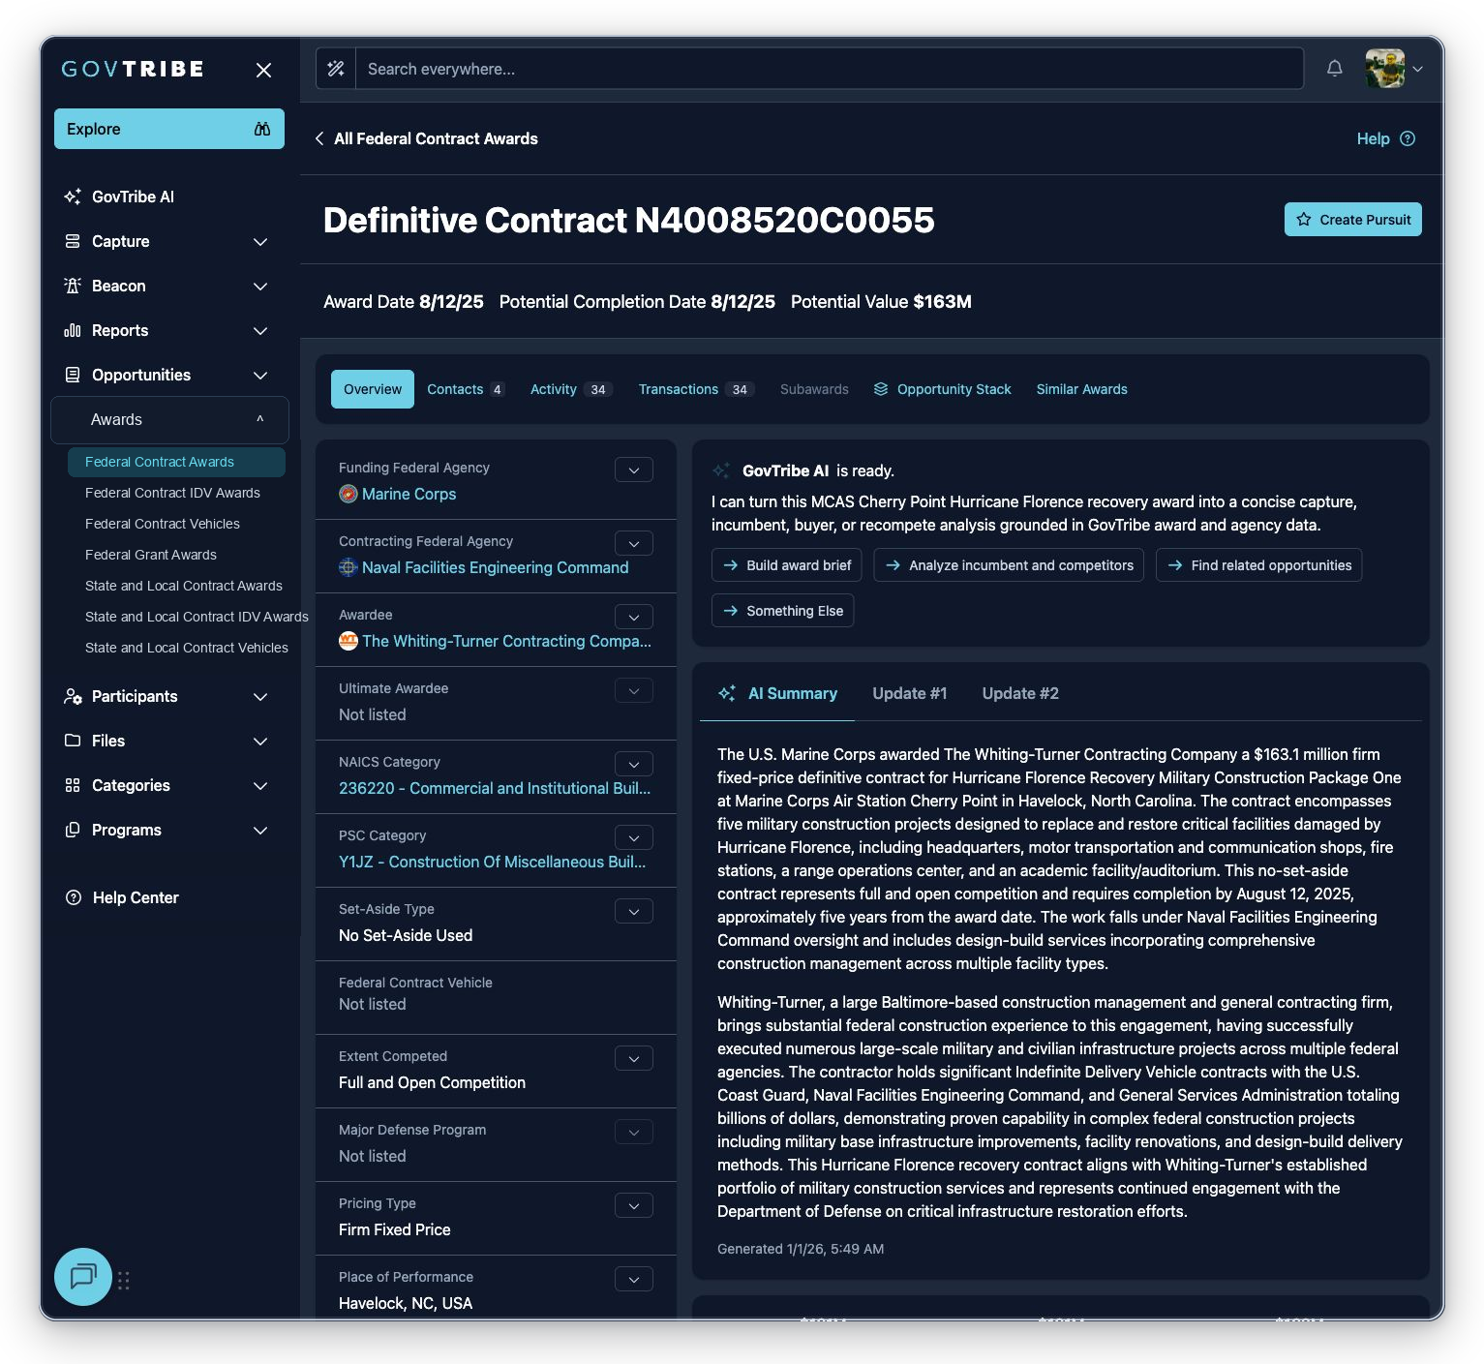Open the Funding Federal Agency dropdown

coord(634,470)
